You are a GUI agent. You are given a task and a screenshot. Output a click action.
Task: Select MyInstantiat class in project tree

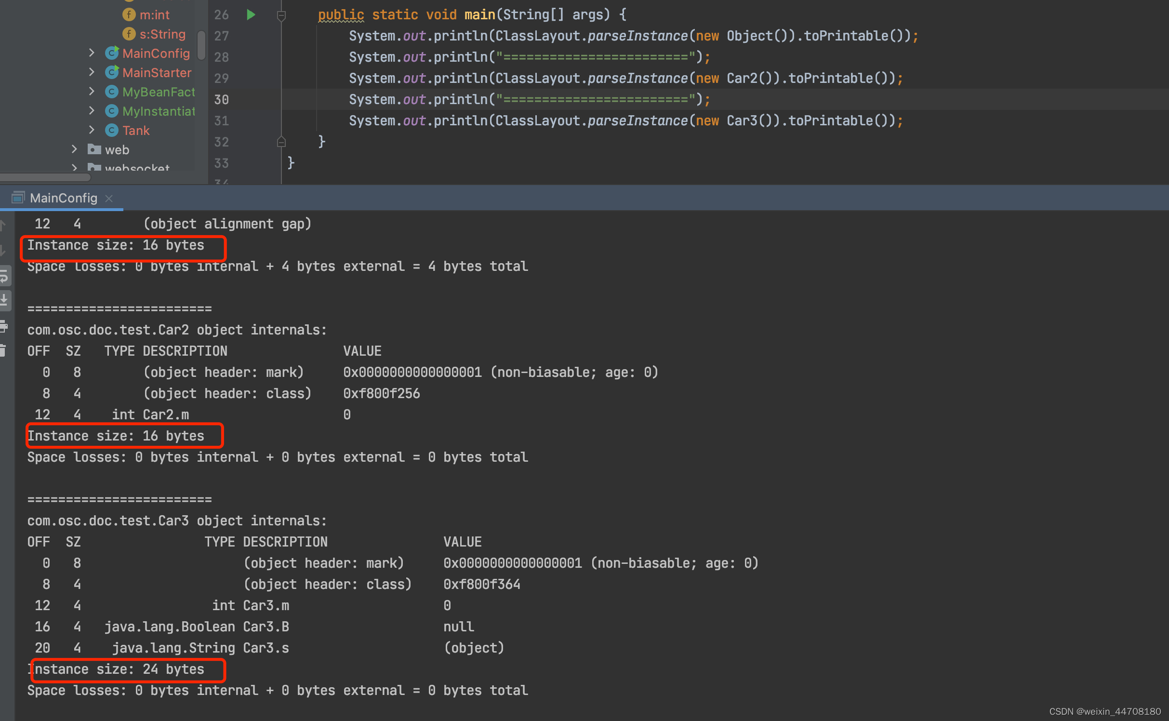(159, 111)
